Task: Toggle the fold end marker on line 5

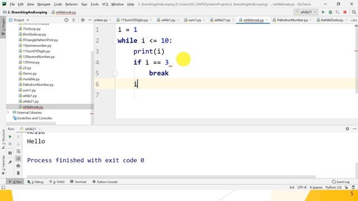Action: click(115, 73)
